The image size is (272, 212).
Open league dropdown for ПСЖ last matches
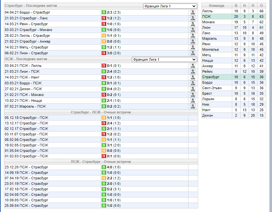click(164, 59)
